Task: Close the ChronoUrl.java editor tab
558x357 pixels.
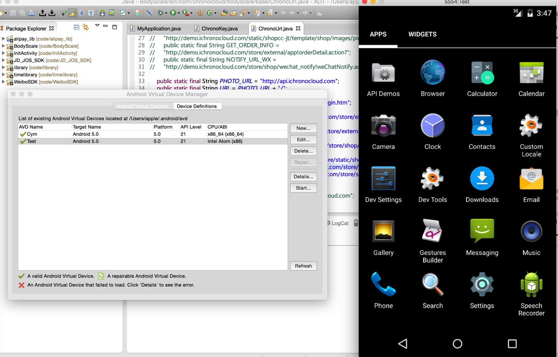Action: (298, 28)
